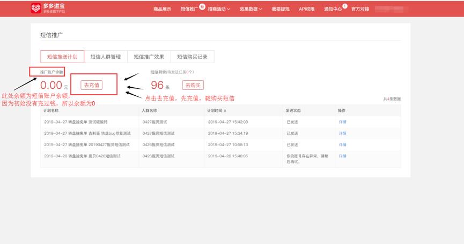Open 详情 for plan at 15:34:19
This screenshot has height=244, width=464.
tap(342, 133)
